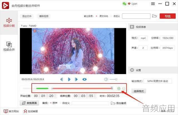Image resolution: width=178 pixels, height=115 pixels.
Task: Play the video
Action: click(x=69, y=79)
